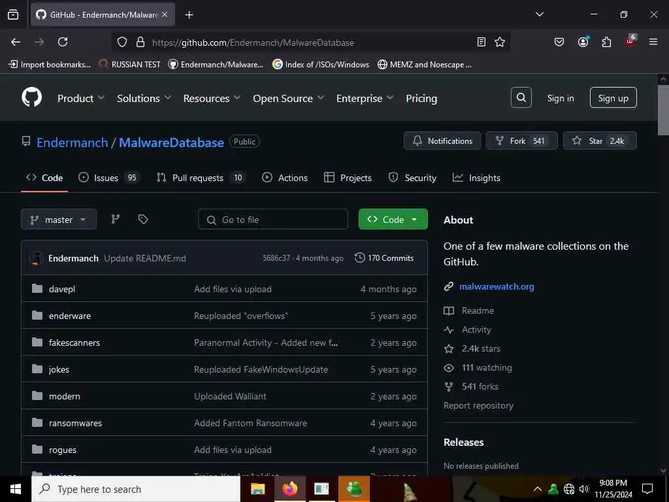
Task: Open the GitHub search magnifier button
Action: point(521,98)
